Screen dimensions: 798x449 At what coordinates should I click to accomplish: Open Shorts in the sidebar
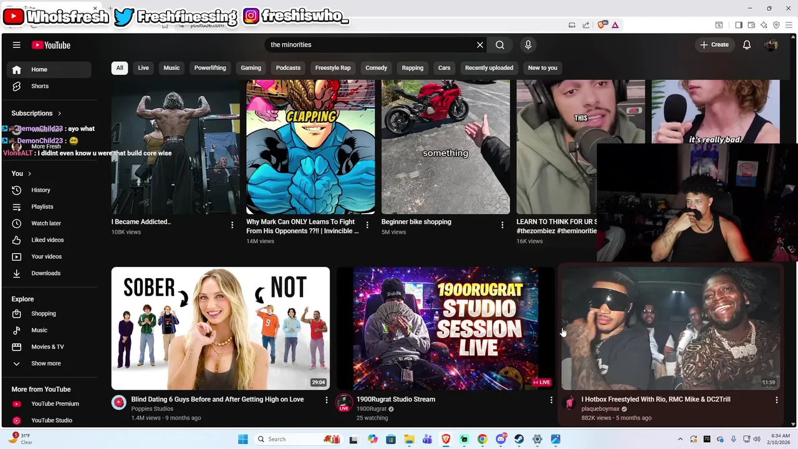[x=50, y=86]
